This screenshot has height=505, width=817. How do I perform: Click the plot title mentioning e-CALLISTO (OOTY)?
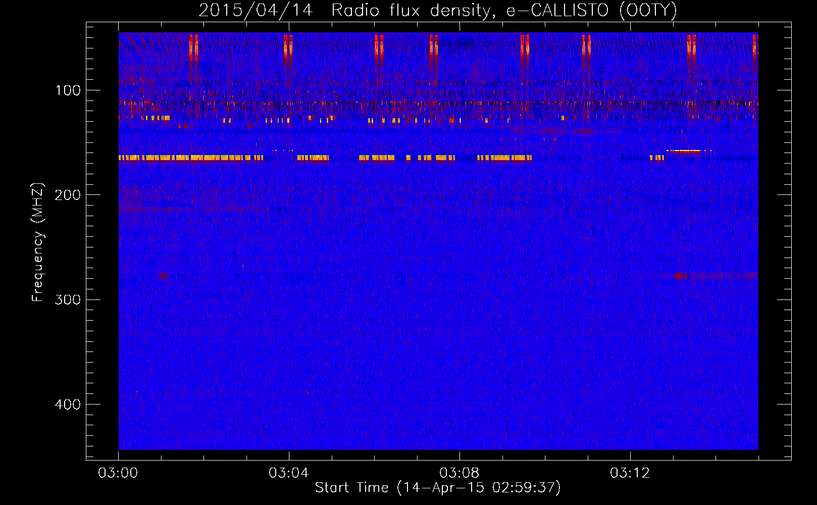(x=438, y=10)
